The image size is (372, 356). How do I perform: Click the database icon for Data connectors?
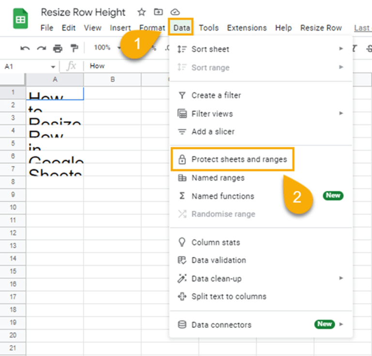[182, 325]
